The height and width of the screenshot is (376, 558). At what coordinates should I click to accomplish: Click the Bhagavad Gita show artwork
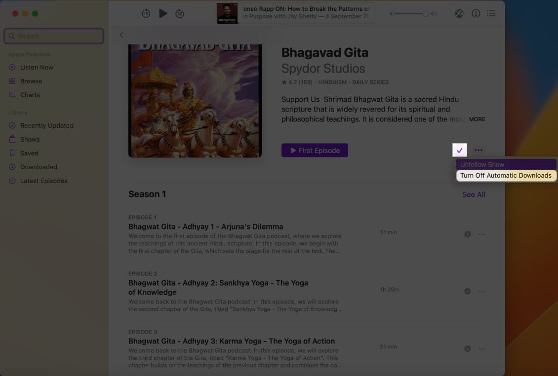(195, 101)
